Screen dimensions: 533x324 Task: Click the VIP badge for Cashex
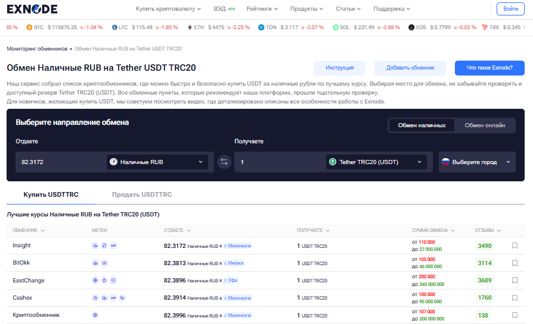pos(113,298)
